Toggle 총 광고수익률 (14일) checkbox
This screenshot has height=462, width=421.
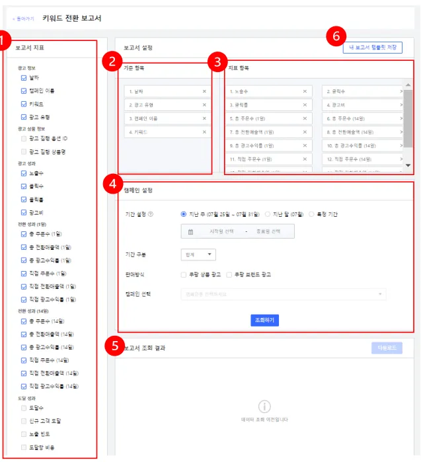click(24, 347)
